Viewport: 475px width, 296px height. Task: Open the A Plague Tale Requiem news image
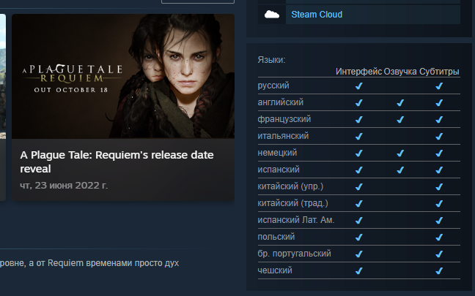pos(123,76)
